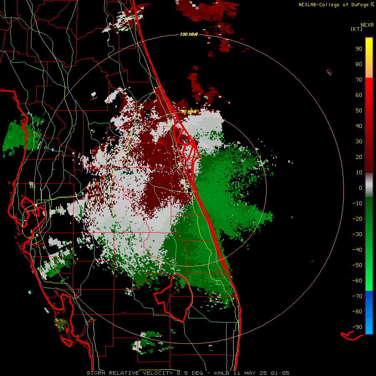
Task: Select the 50 value on the velocity scale
Action: (359, 111)
